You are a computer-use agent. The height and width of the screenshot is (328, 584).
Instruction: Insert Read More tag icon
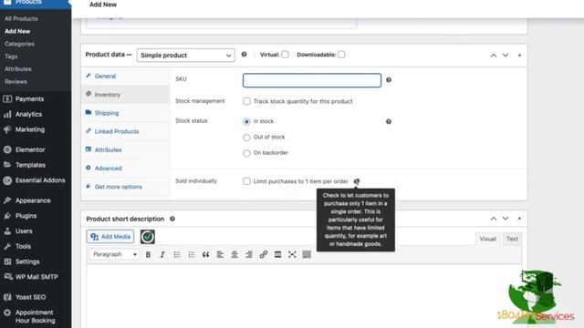point(277,255)
